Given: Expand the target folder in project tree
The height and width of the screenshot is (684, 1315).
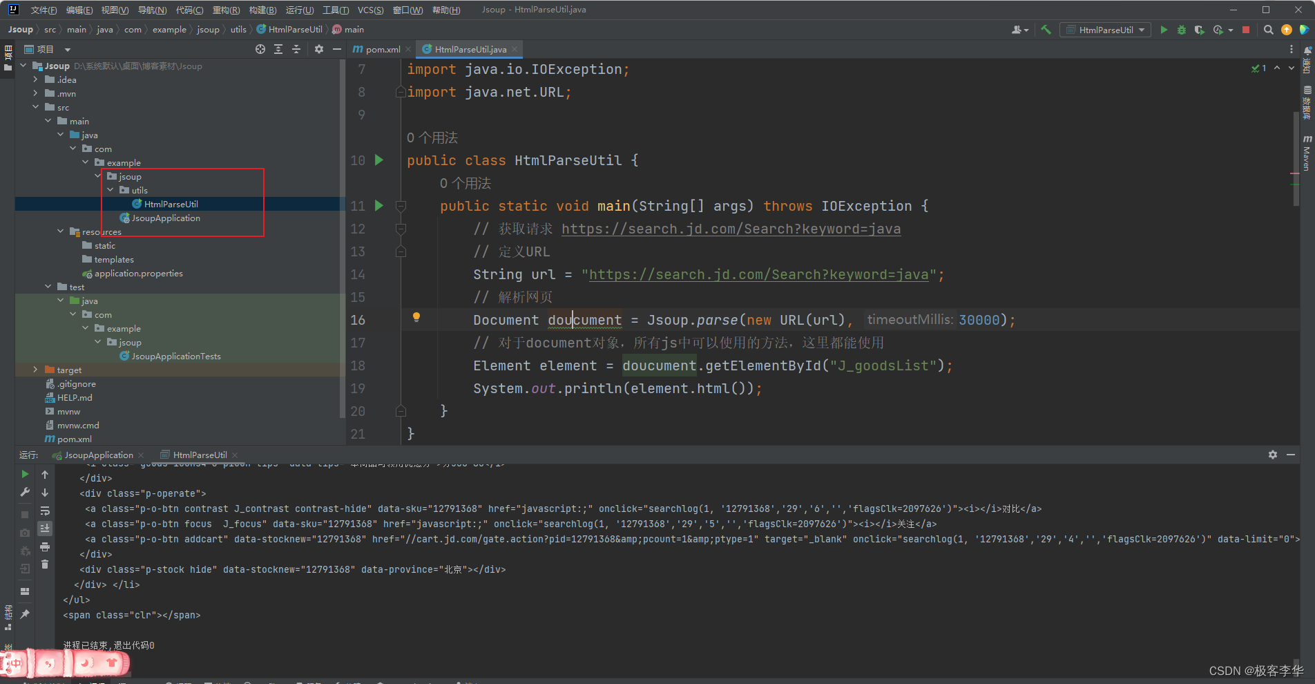Looking at the screenshot, I should click(x=35, y=370).
